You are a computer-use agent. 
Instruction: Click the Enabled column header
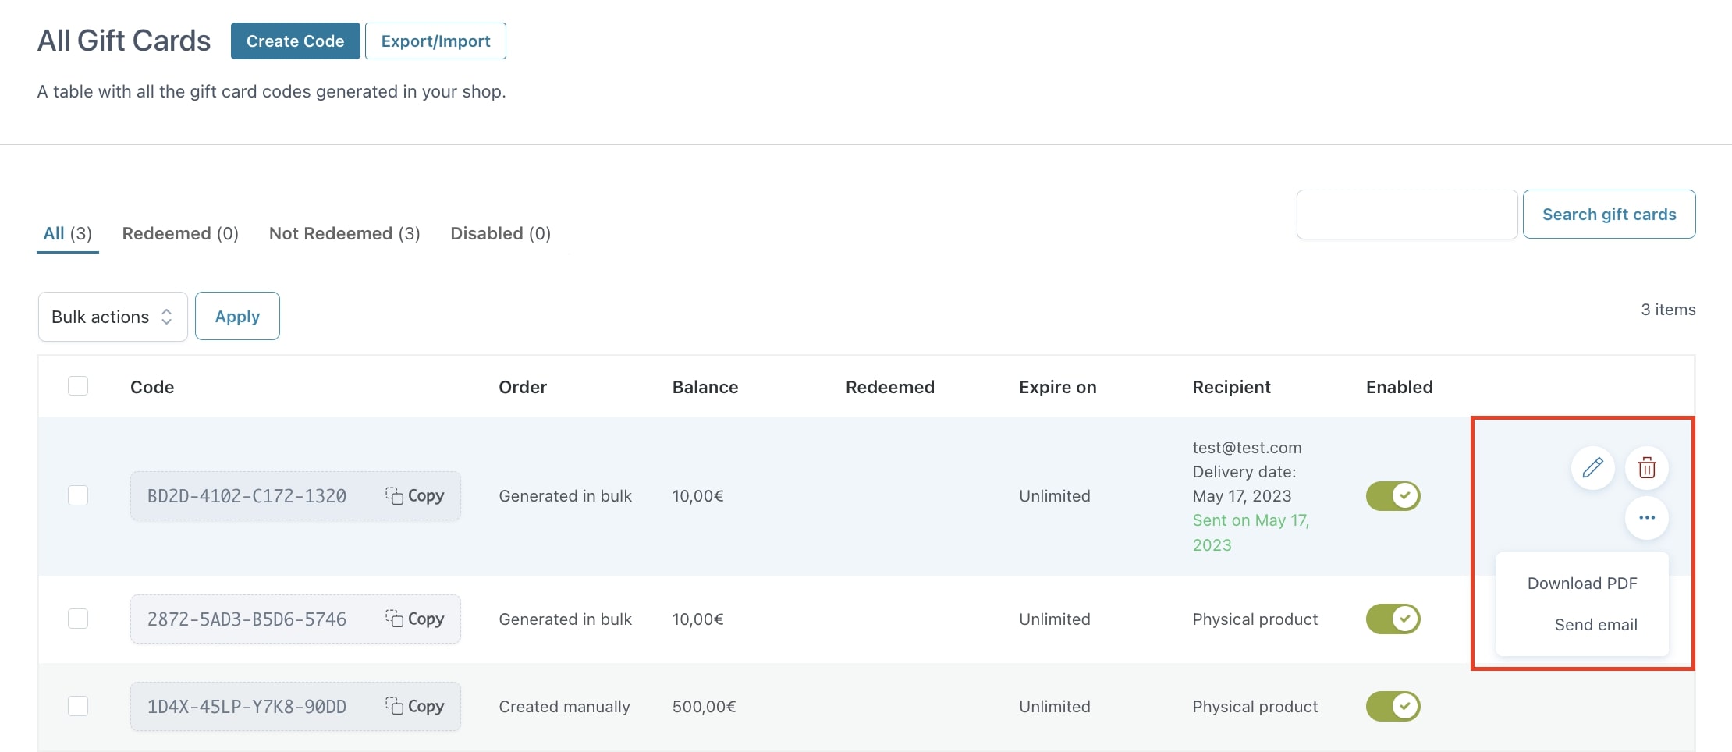tap(1400, 387)
